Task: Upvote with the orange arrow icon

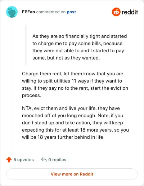Action: pos(9,160)
